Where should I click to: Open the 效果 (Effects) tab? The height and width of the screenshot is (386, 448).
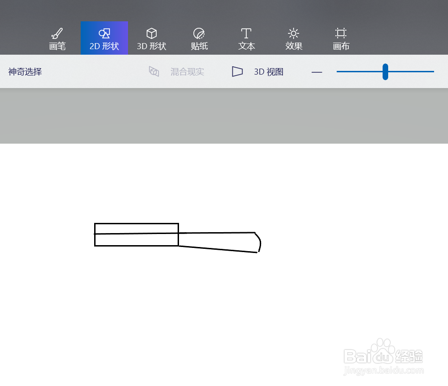[x=294, y=38]
